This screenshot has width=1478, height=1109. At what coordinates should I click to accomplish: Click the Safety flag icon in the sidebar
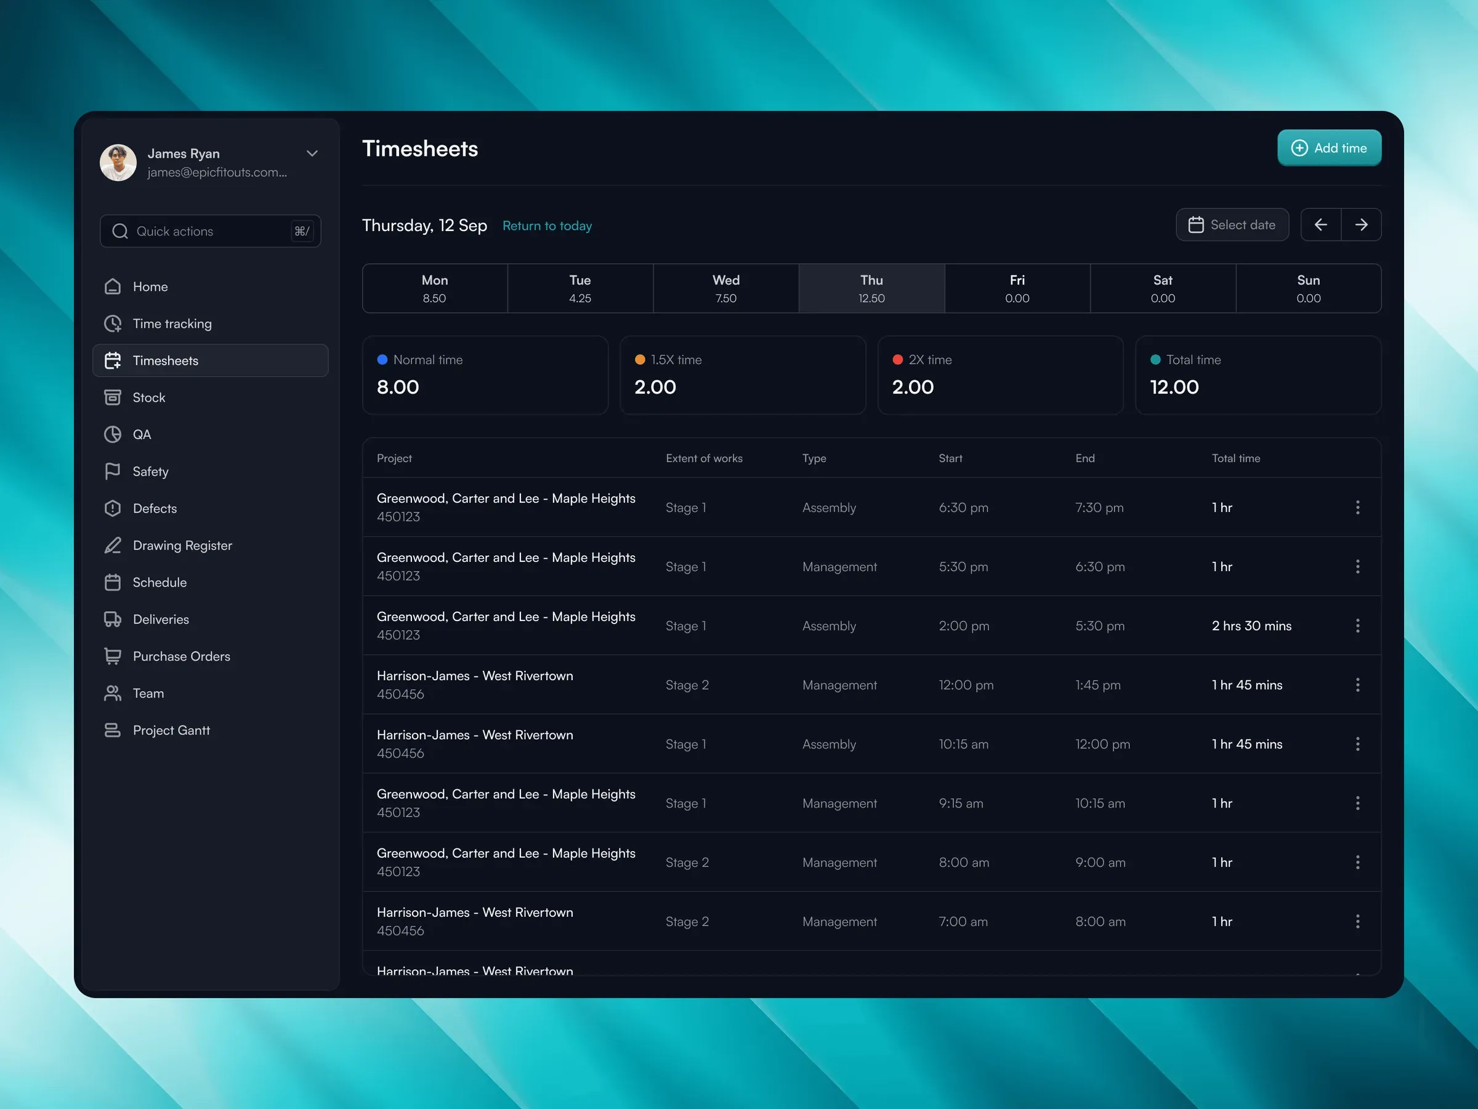[x=112, y=471]
